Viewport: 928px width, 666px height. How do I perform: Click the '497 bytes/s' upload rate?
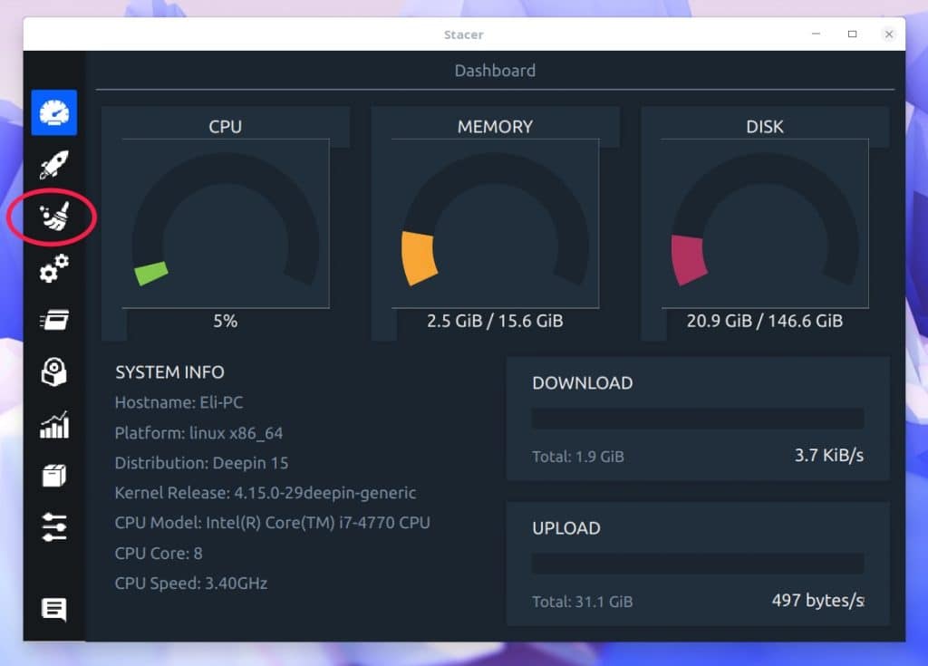pyautogui.click(x=818, y=600)
